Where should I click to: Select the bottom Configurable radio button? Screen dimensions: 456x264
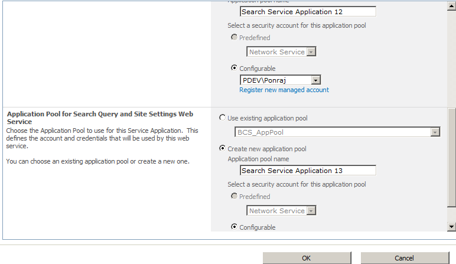[x=234, y=227]
